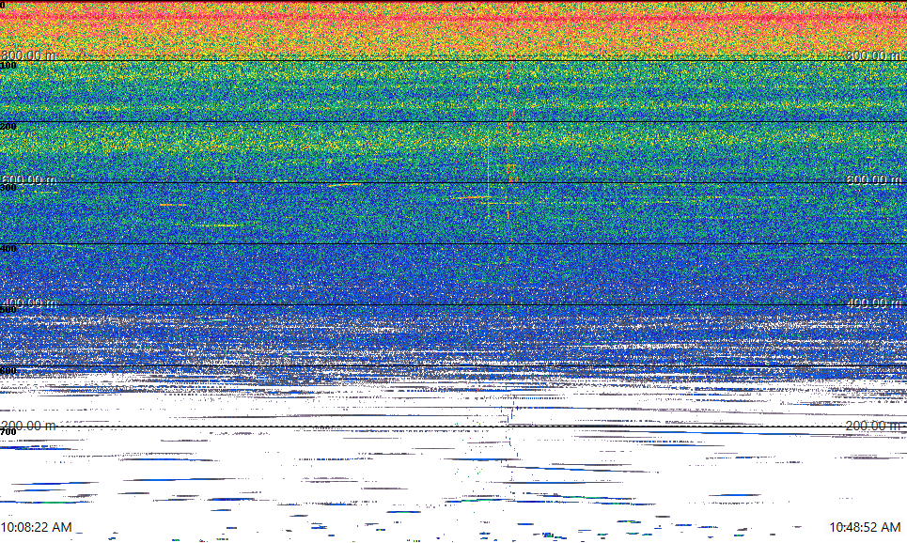Select the bold 400 depth gridline label
The image size is (907, 543).
click(x=8, y=249)
